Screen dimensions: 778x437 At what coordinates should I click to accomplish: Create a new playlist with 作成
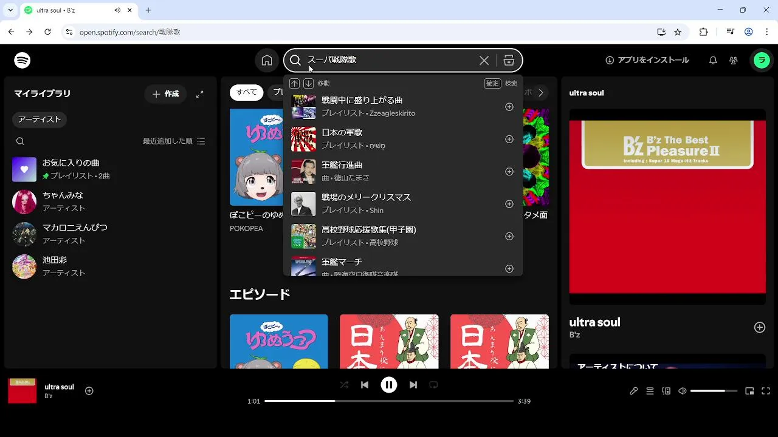(x=166, y=94)
